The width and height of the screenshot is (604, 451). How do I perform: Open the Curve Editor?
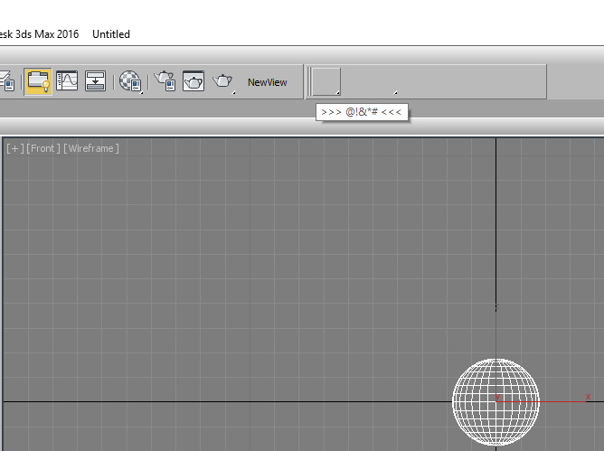click(67, 81)
